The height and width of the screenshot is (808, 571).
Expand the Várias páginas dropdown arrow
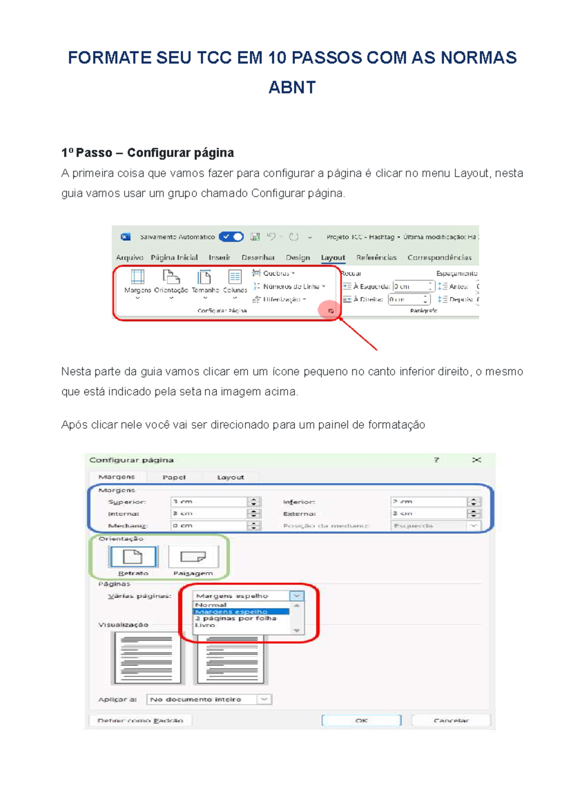pos(296,596)
